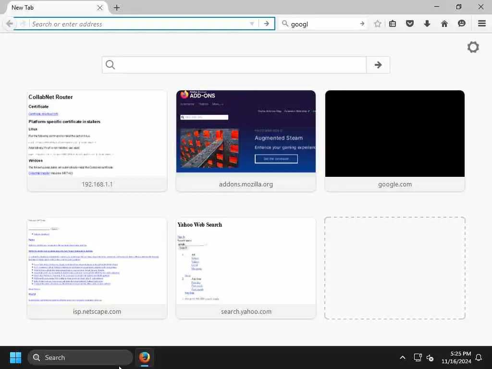The height and width of the screenshot is (369, 492).
Task: Click the page search submit arrow button
Action: pyautogui.click(x=378, y=65)
